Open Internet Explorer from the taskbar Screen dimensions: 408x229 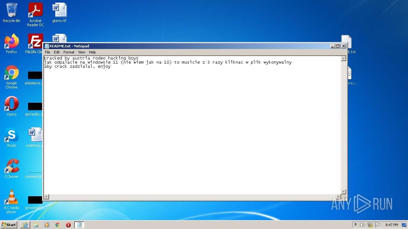pyautogui.click(x=25, y=225)
